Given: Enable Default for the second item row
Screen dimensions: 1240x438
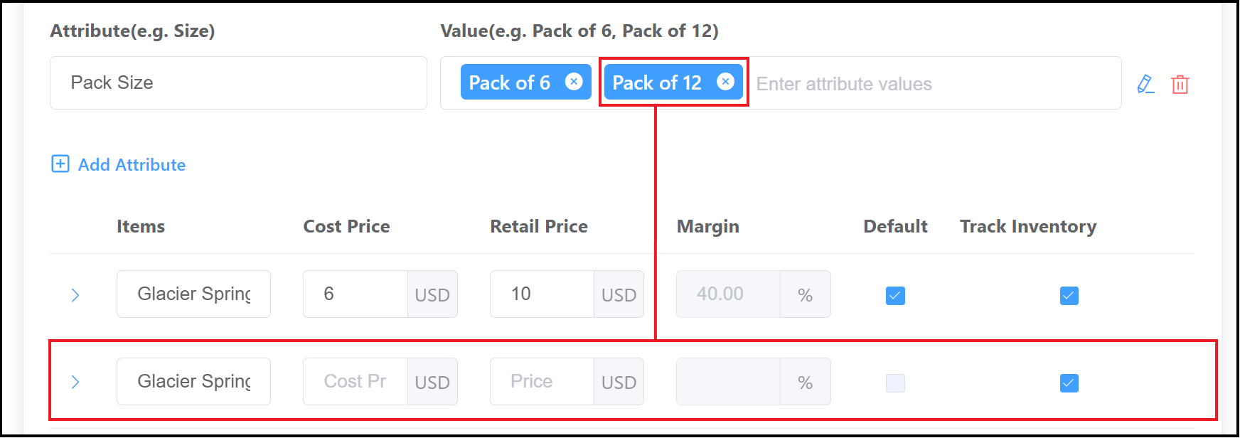Looking at the screenshot, I should pos(894,383).
